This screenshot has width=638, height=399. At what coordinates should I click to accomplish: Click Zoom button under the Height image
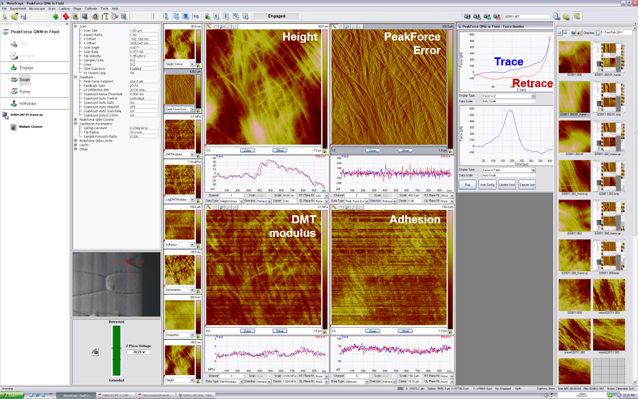247,150
